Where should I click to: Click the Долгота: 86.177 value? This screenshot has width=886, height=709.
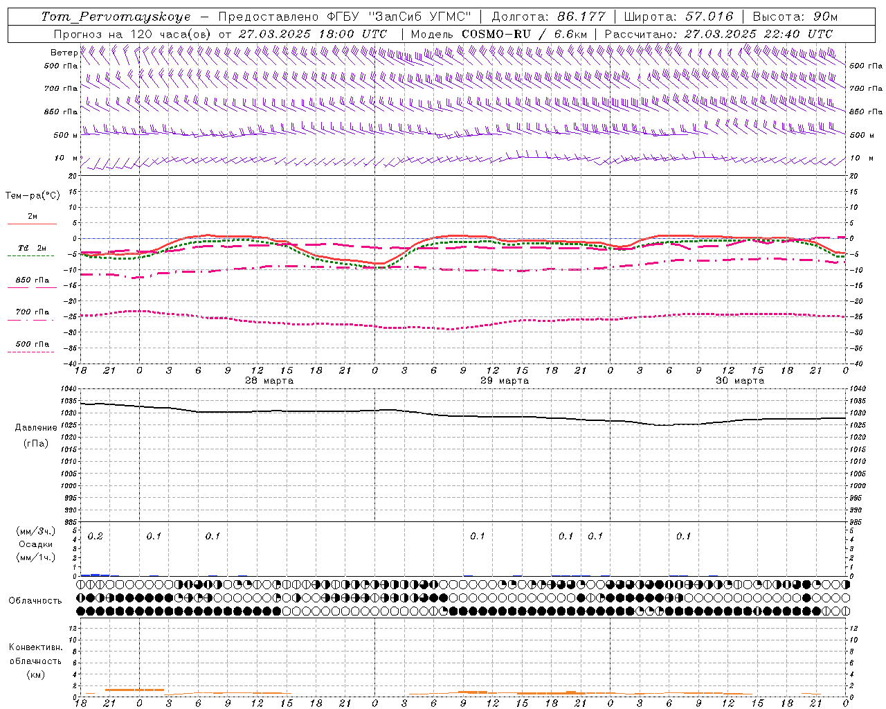(x=548, y=17)
